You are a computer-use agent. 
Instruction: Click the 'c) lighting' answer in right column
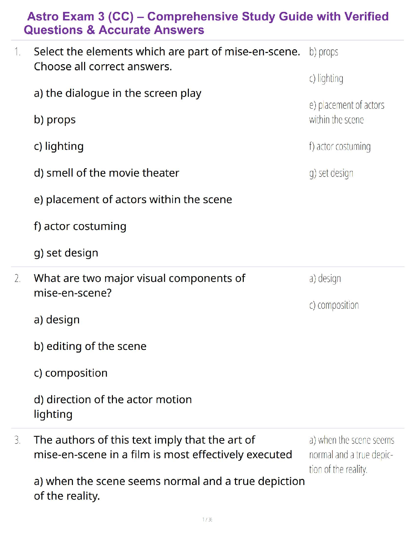326,79
